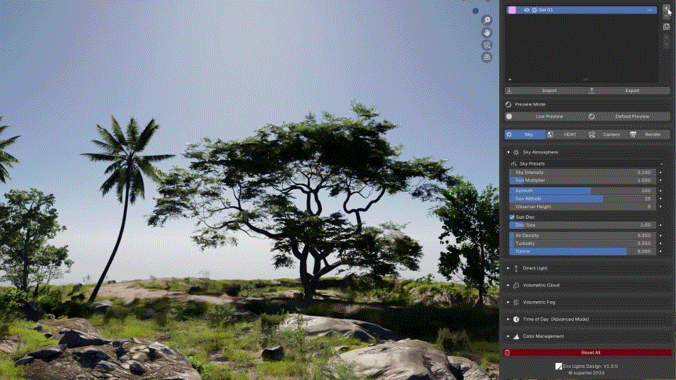
Task: Click the viewport zoom magnifier icon
Action: click(x=487, y=20)
